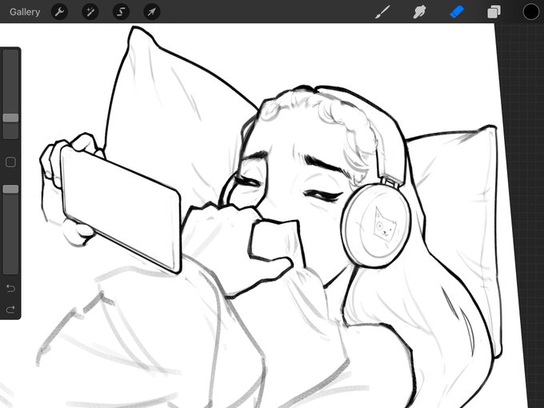Open the Layers panel
Screen dimensions: 544x408
494,12
